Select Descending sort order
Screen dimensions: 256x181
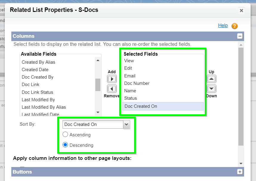pyautogui.click(x=65, y=145)
